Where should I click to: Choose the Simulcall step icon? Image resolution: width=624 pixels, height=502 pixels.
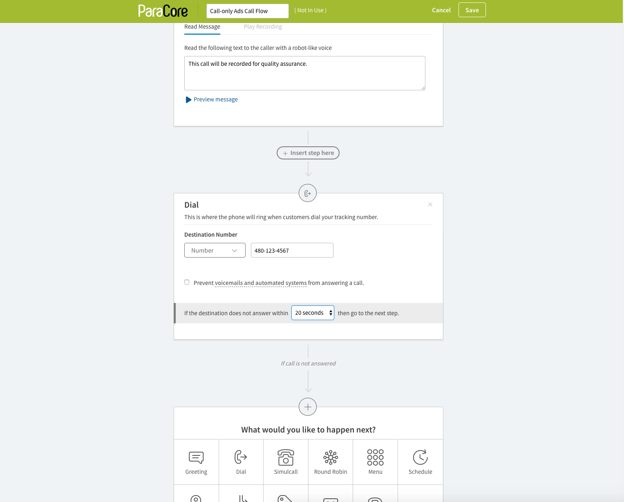coord(286,457)
